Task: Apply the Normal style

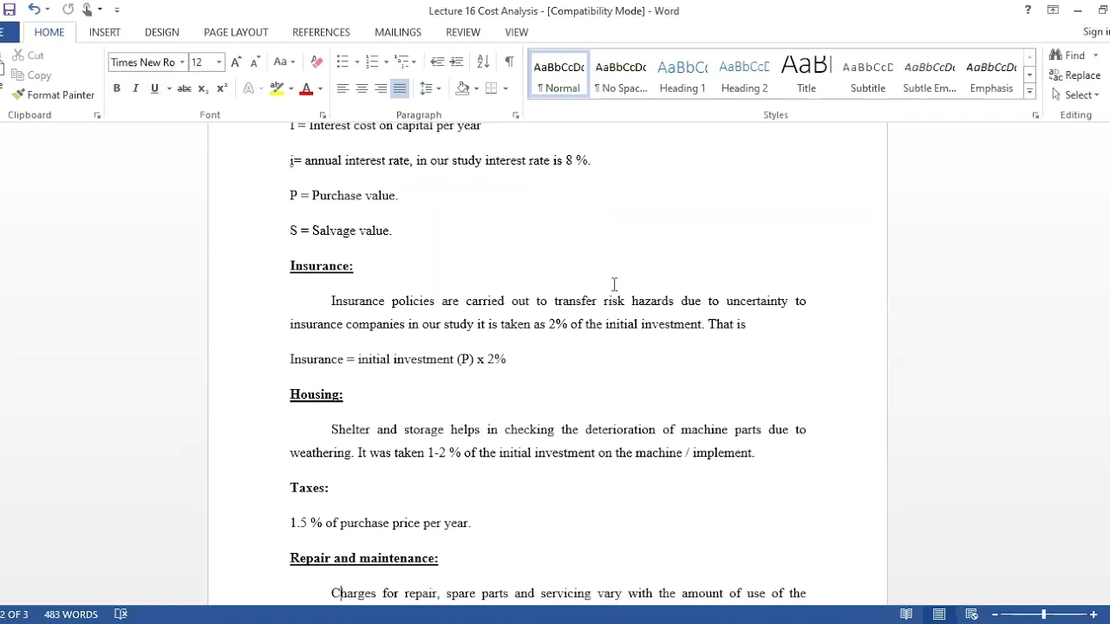Action: click(558, 75)
